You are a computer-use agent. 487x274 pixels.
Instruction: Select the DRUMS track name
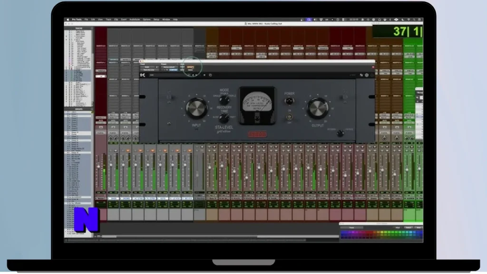pos(126,198)
